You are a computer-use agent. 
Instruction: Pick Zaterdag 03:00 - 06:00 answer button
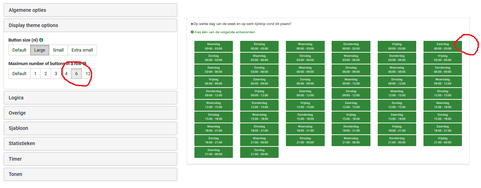(x=213, y=70)
